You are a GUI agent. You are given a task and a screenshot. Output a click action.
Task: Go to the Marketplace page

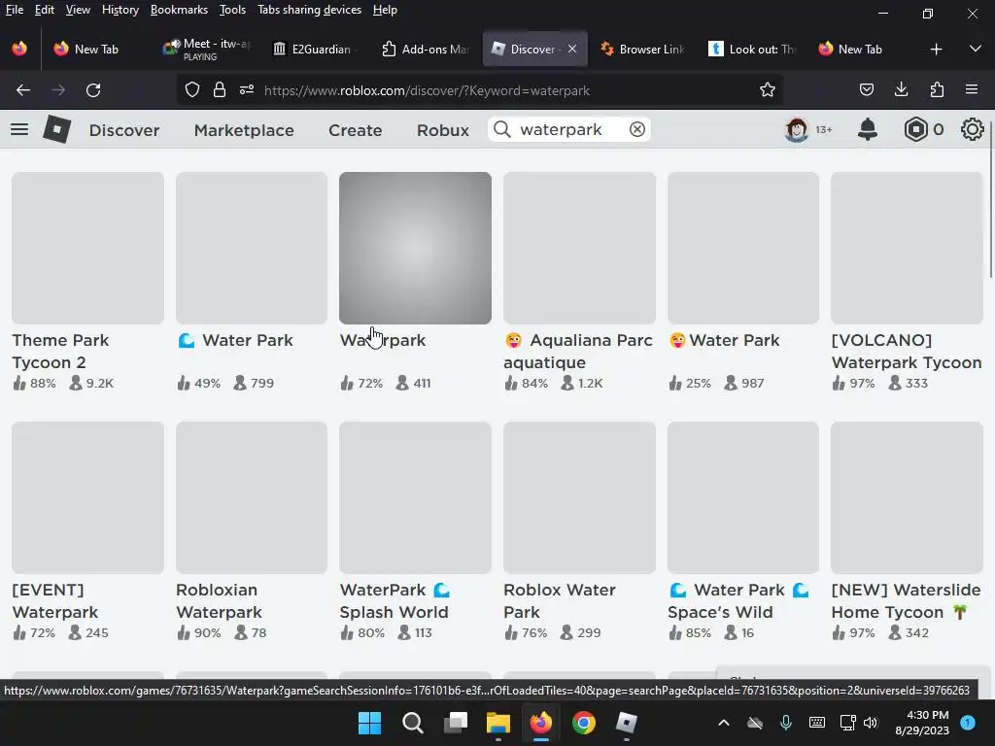(244, 130)
